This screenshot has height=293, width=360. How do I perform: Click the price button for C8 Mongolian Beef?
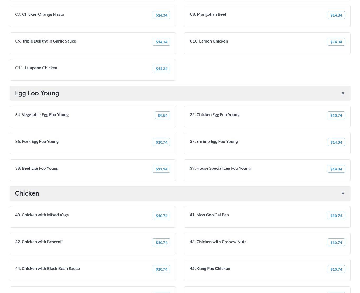(336, 15)
